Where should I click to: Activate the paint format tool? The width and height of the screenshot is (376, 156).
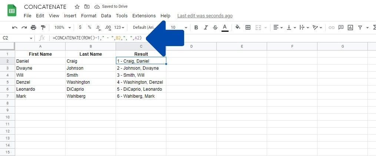pyautogui.click(x=43, y=27)
